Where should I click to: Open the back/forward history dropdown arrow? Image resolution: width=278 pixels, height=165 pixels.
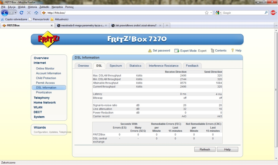click(15, 13)
